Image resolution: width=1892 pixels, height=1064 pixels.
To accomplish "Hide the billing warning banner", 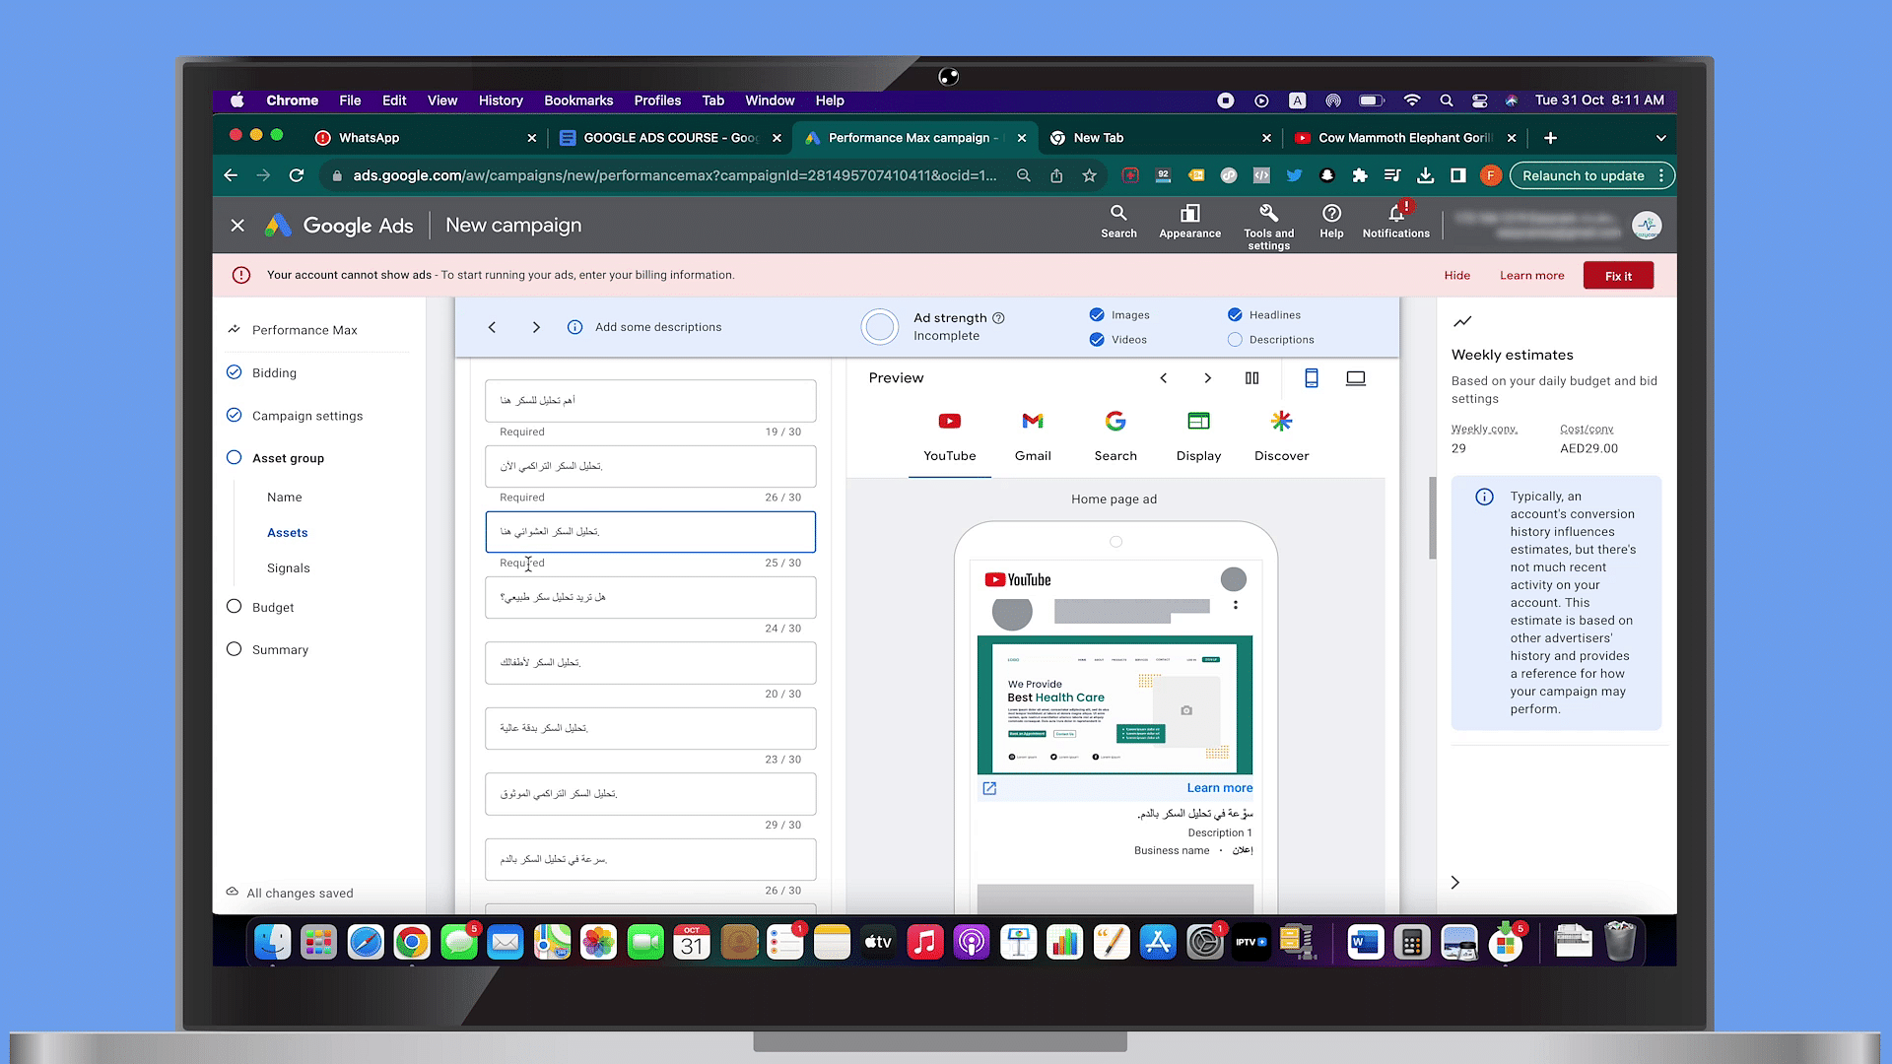I will click(x=1456, y=276).
